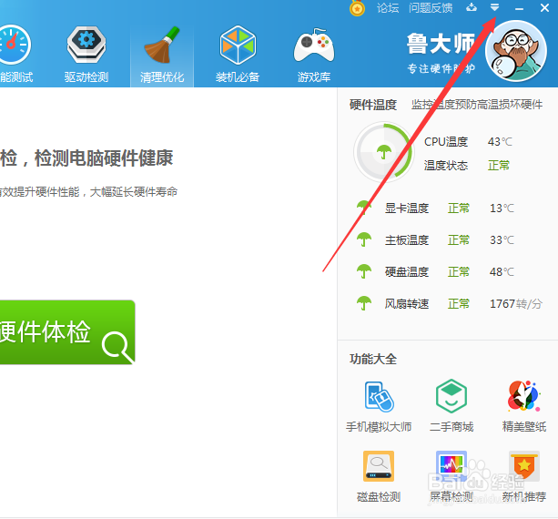Click the 硬件温度 section heading
Viewport: 558px width, 519px height.
[373, 105]
